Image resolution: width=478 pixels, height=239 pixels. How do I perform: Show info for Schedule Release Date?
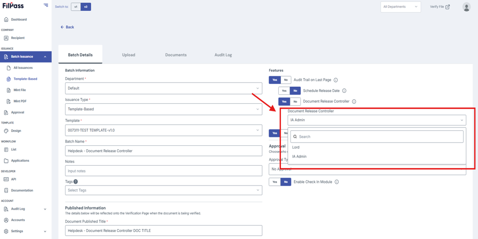click(344, 91)
